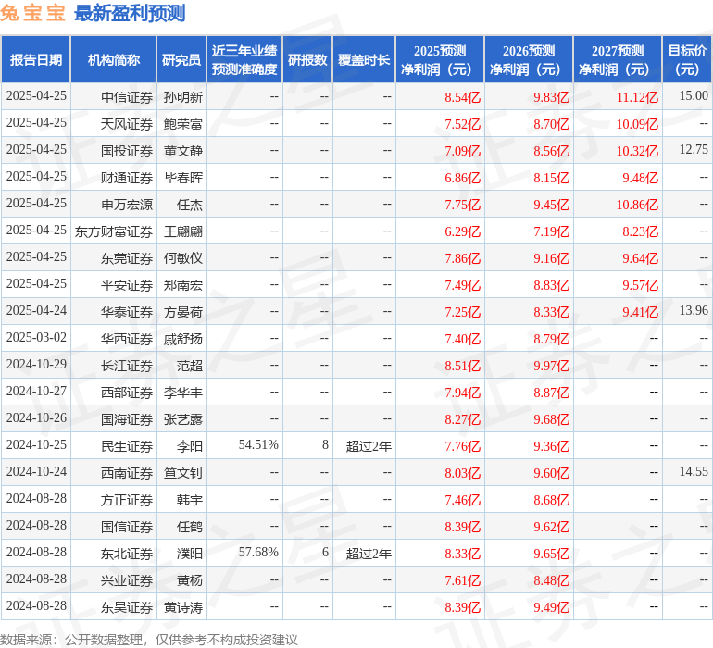This screenshot has width=713, height=648.
Task: Click the 覆盖时长 column header
Action: click(364, 60)
